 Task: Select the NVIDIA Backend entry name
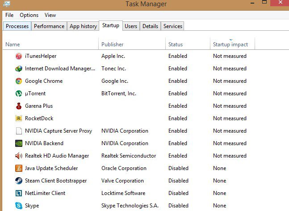pos(44,143)
